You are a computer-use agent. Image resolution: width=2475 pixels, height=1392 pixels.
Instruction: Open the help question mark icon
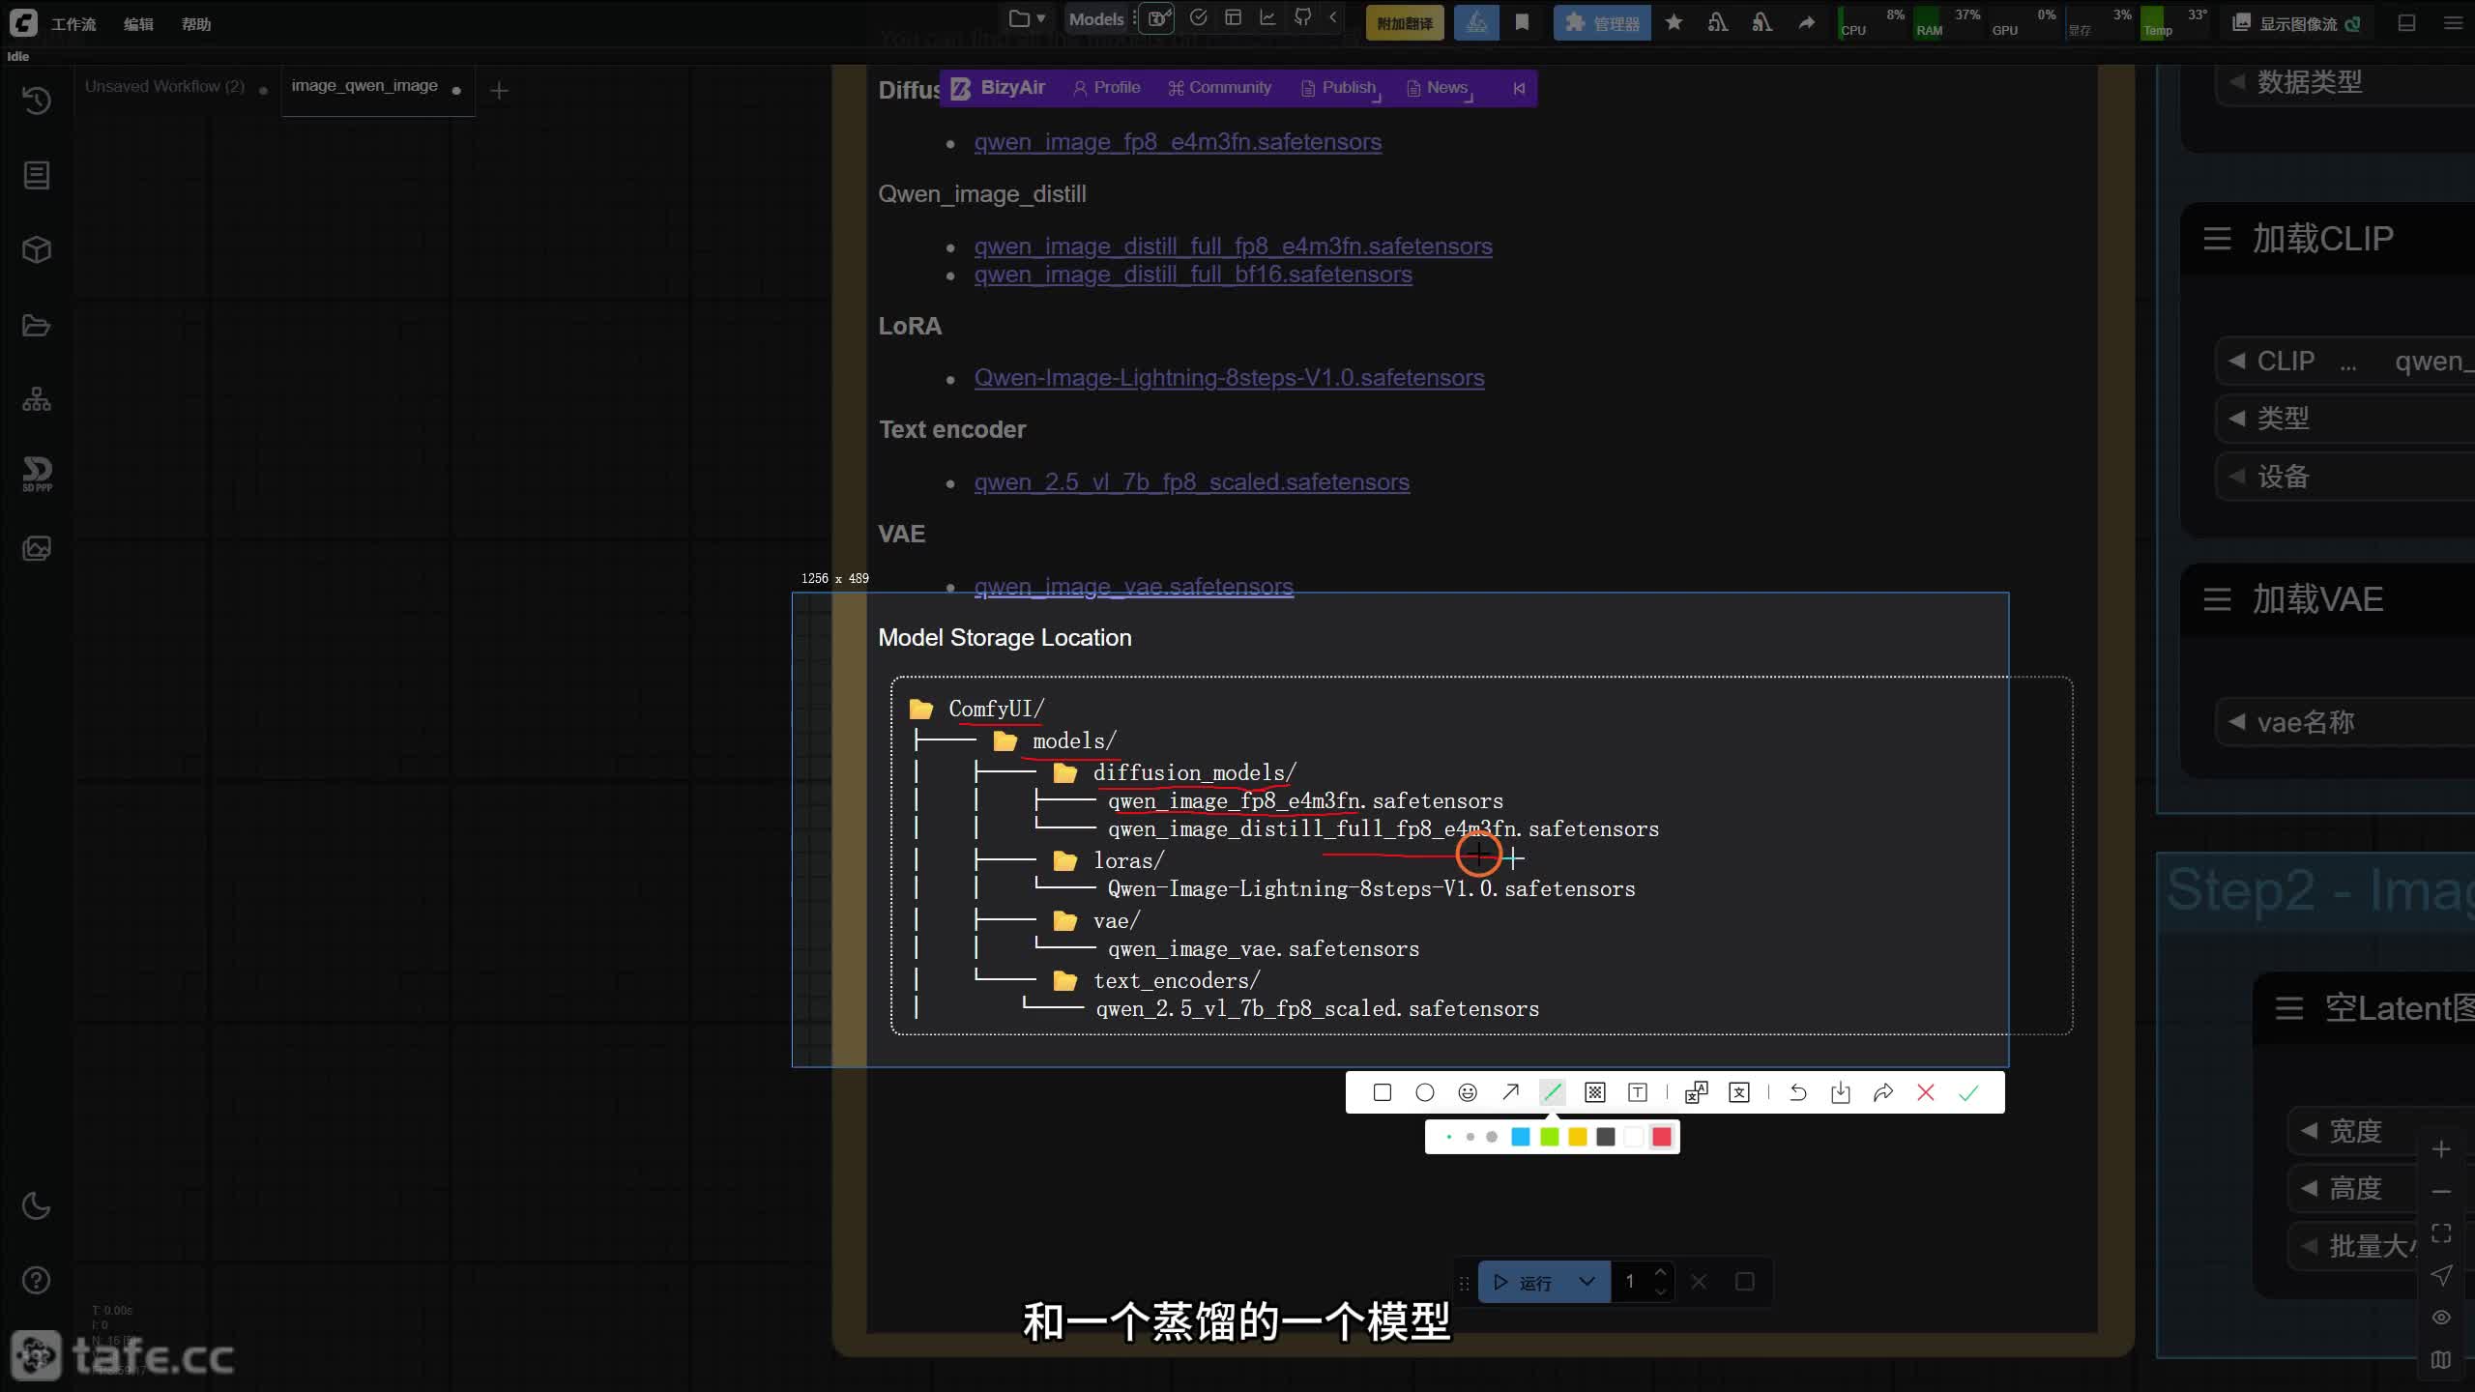pos(36,1280)
